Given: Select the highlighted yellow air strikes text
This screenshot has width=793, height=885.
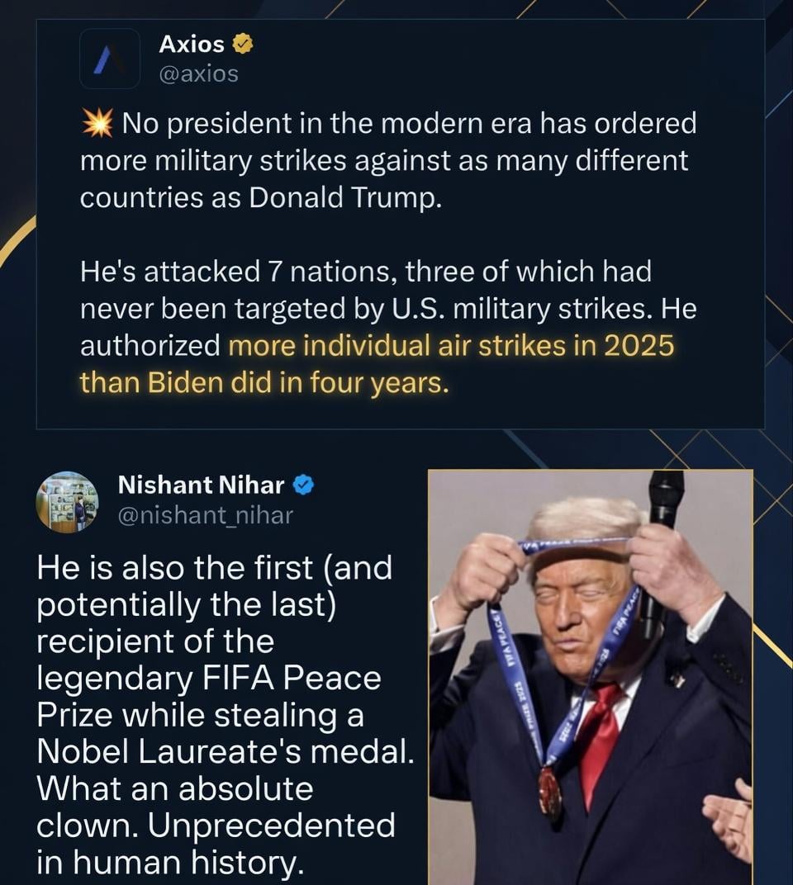Looking at the screenshot, I should pyautogui.click(x=451, y=345).
